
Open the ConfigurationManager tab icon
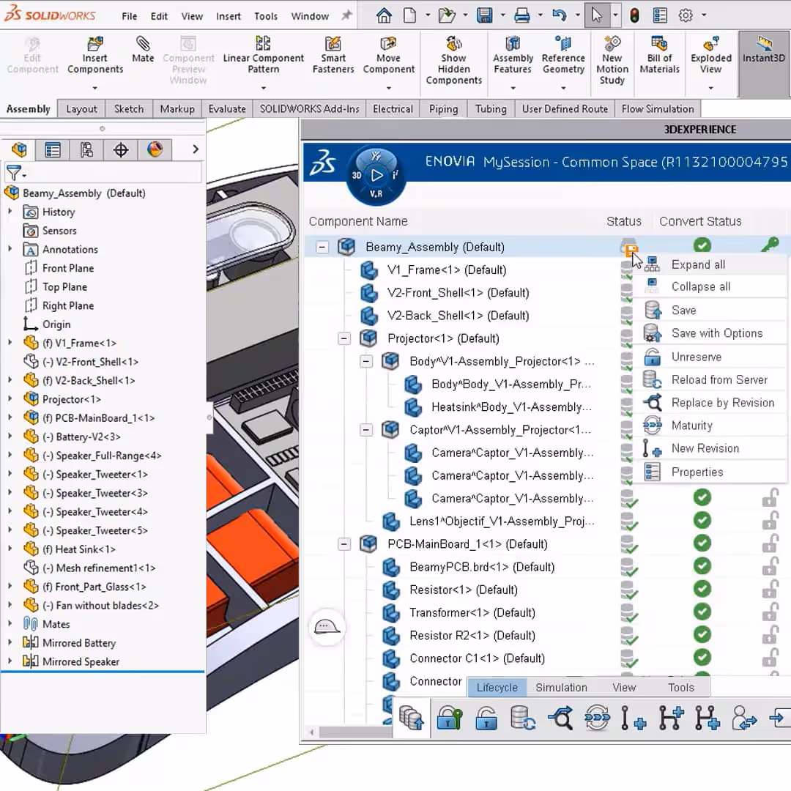pos(86,150)
